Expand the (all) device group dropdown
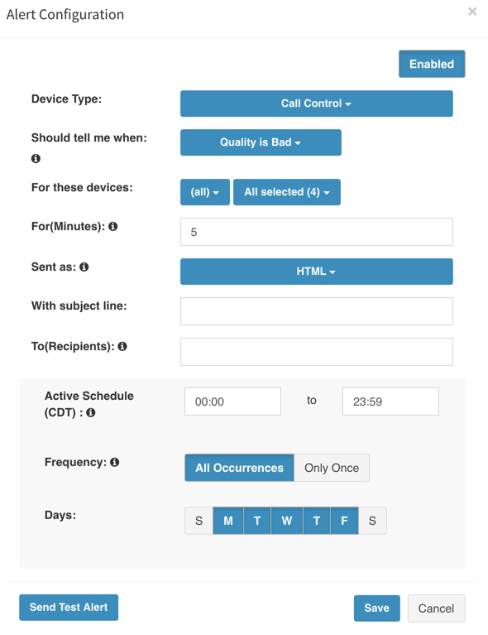The height and width of the screenshot is (635, 488). (x=205, y=192)
